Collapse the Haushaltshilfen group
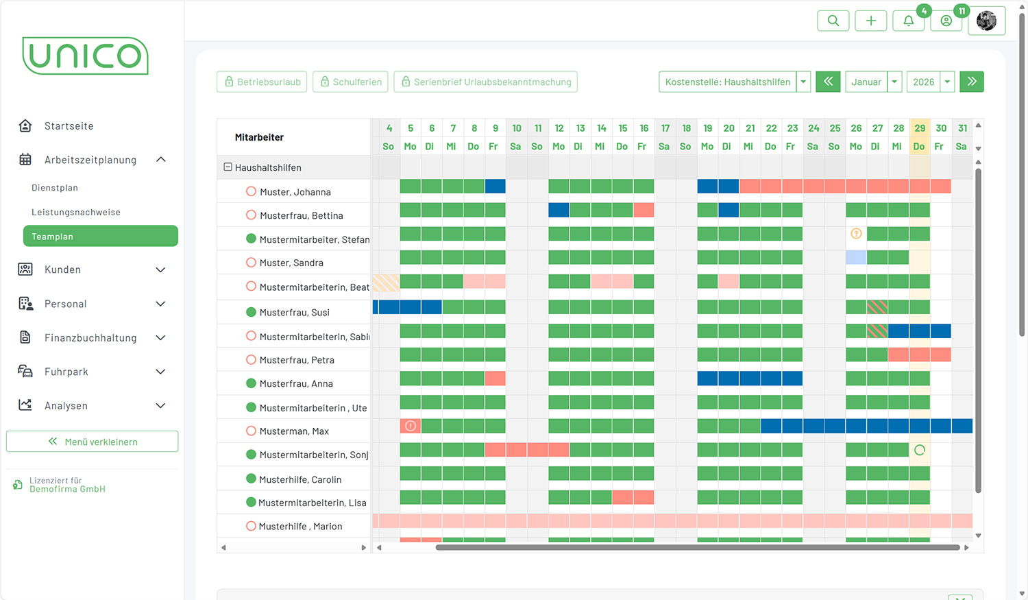 228,167
